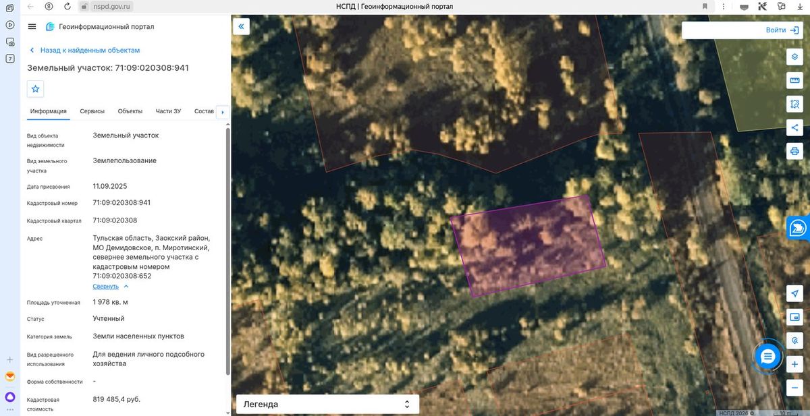Click the cadastral number value 71:09:020308:941

pyautogui.click(x=122, y=203)
